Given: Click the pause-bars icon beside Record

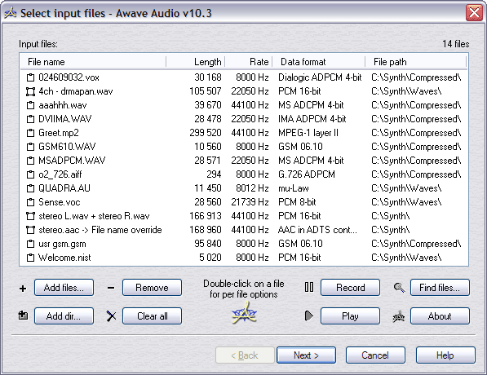Looking at the screenshot, I should pyautogui.click(x=309, y=287).
